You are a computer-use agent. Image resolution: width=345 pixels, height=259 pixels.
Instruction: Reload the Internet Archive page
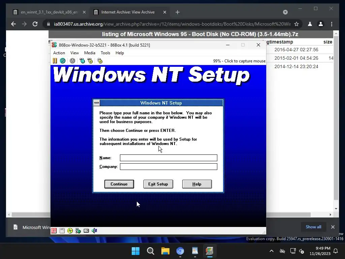[x=35, y=24]
